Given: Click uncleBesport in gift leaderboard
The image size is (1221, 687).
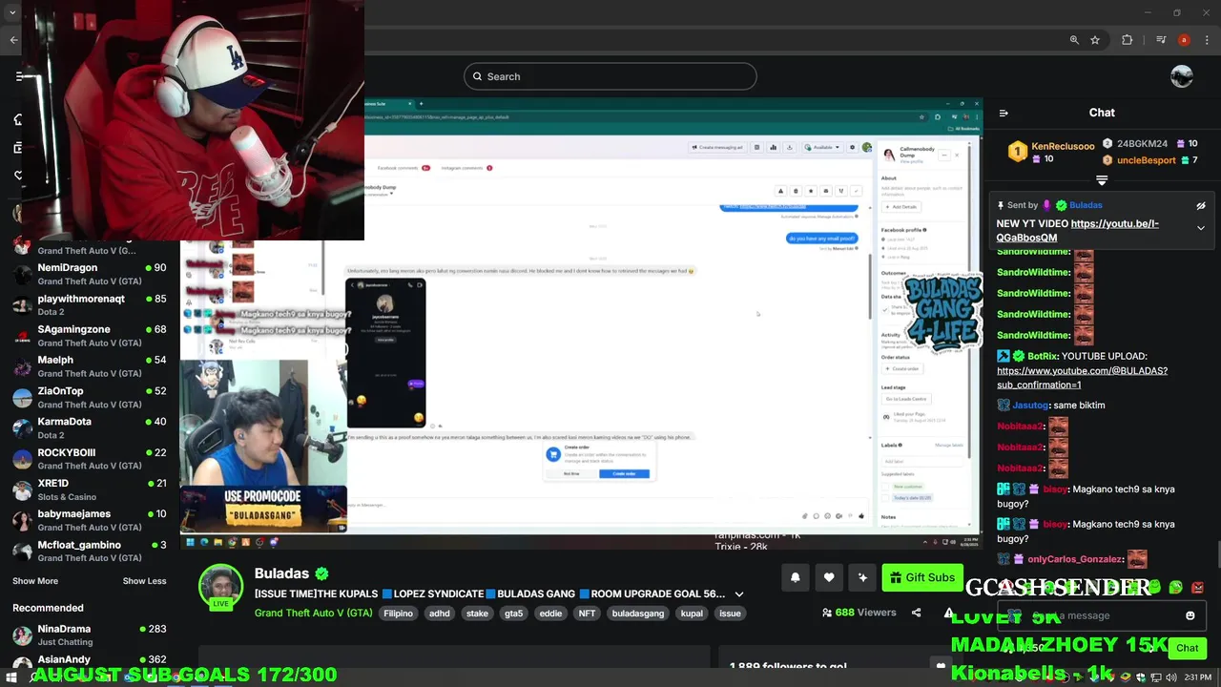Looking at the screenshot, I should 1147,160.
